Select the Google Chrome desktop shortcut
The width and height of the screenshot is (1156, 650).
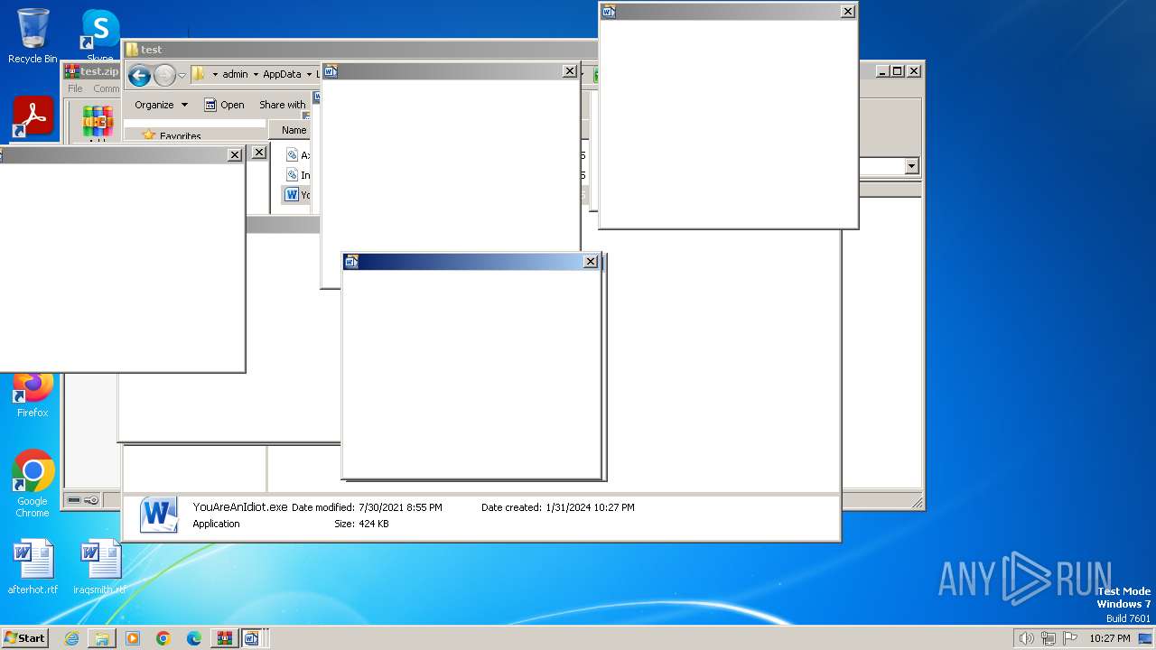pyautogui.click(x=33, y=483)
